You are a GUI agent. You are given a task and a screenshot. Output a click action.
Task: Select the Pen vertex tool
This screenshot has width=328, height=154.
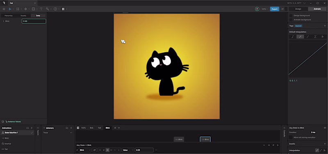[25, 9]
